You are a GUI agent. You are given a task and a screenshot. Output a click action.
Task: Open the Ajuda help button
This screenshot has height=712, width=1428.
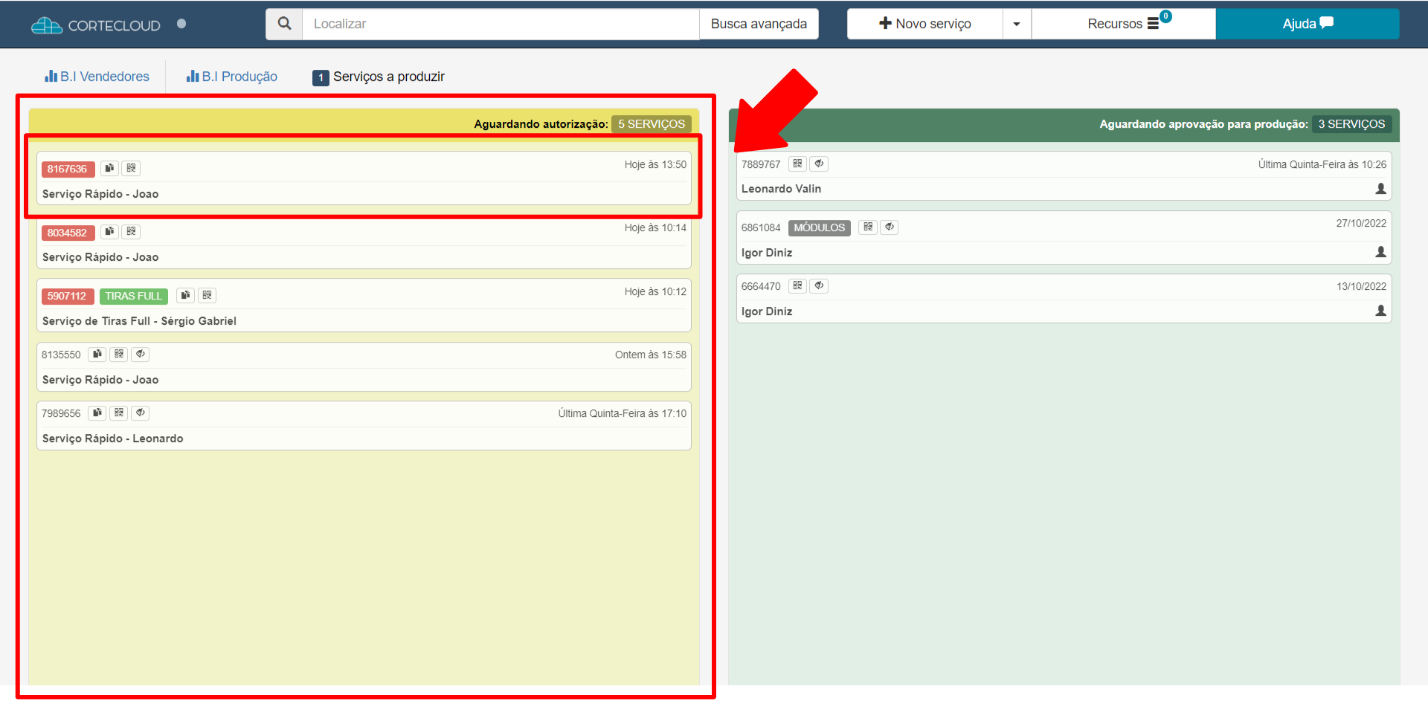click(x=1308, y=24)
